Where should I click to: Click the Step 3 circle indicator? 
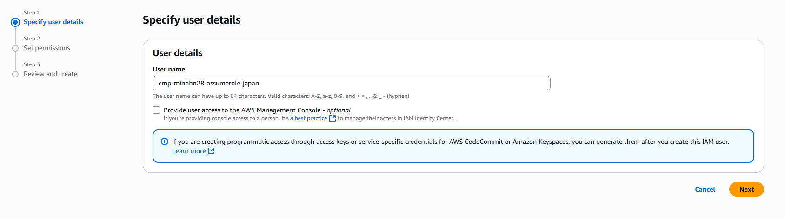pyautogui.click(x=15, y=74)
